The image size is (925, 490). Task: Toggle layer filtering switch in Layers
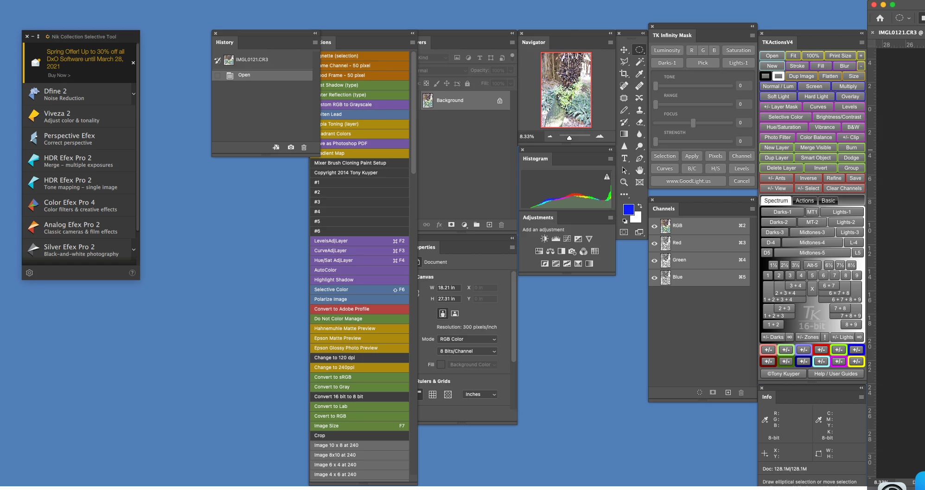click(x=512, y=57)
